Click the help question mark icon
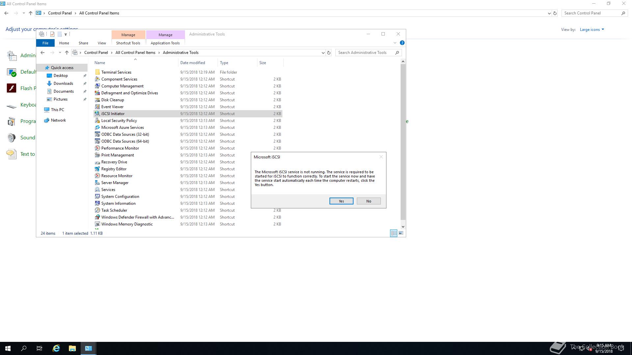 click(x=402, y=43)
